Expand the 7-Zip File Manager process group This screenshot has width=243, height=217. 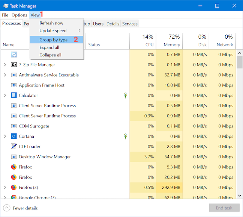tap(5, 65)
